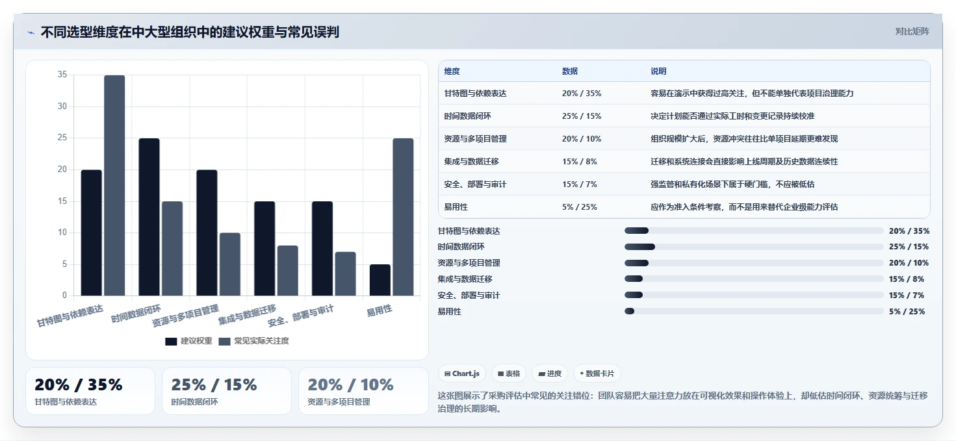This screenshot has width=956, height=441.
Task: Select table cell 安全、部署与审计
Action: coord(476,184)
